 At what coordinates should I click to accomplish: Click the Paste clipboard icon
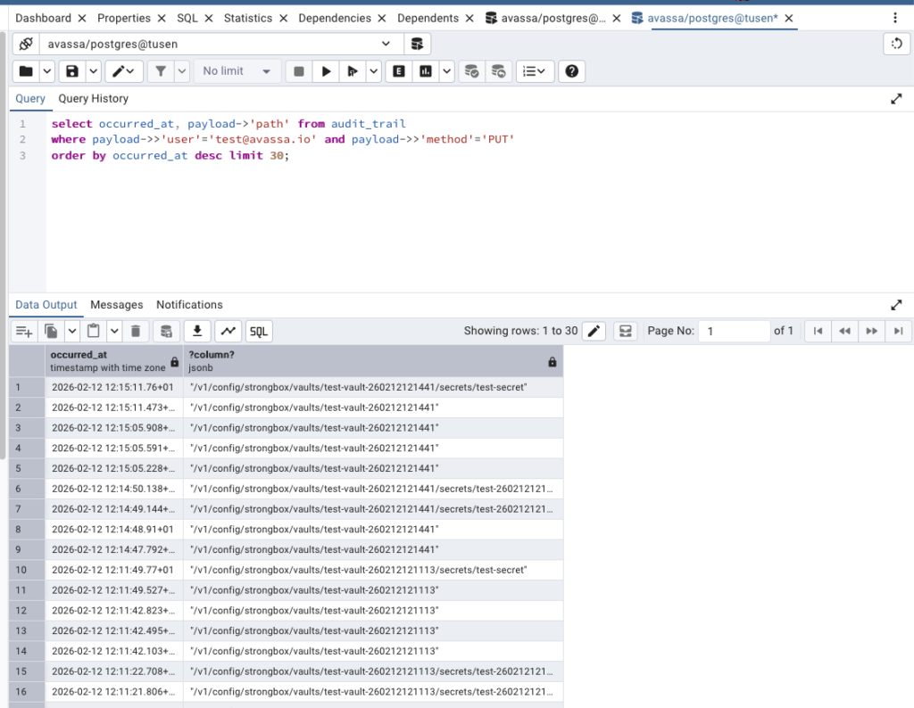coord(93,332)
